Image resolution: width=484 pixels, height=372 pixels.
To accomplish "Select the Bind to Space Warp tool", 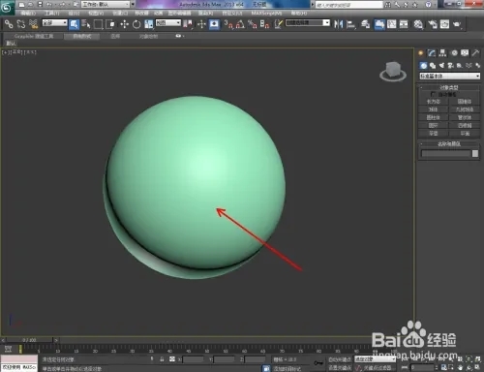I will coord(33,24).
